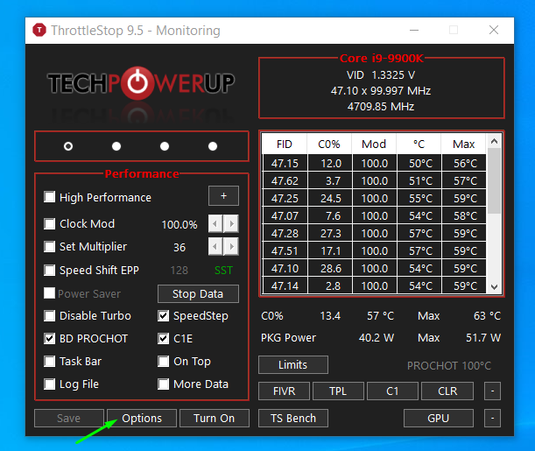Click the Set Multiplier value 36
The height and width of the screenshot is (451, 535).
(180, 247)
